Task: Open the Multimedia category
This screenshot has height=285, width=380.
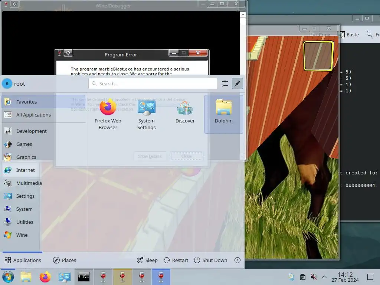Action: 44,183
